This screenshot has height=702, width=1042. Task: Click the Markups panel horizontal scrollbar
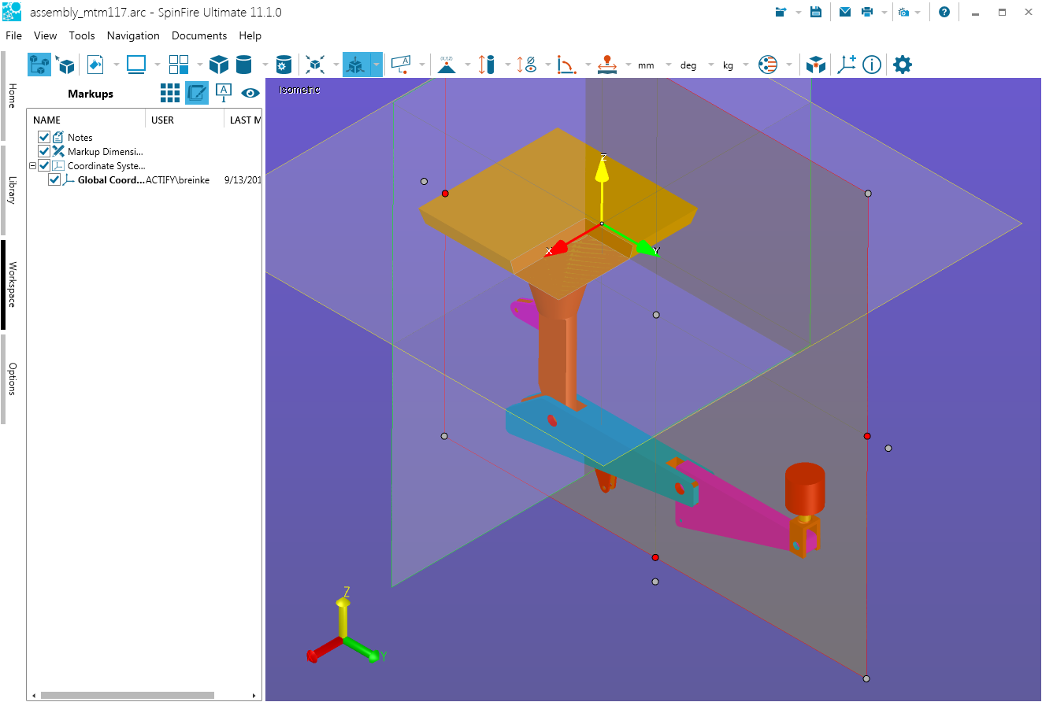[x=127, y=695]
